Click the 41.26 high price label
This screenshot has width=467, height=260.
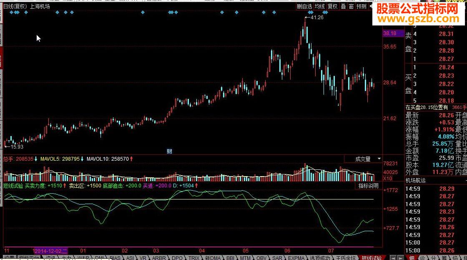(317, 17)
